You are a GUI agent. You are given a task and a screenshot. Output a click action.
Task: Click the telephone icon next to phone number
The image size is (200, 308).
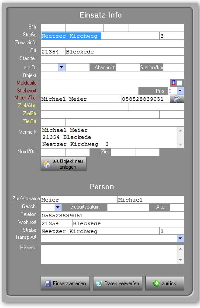[177, 99]
